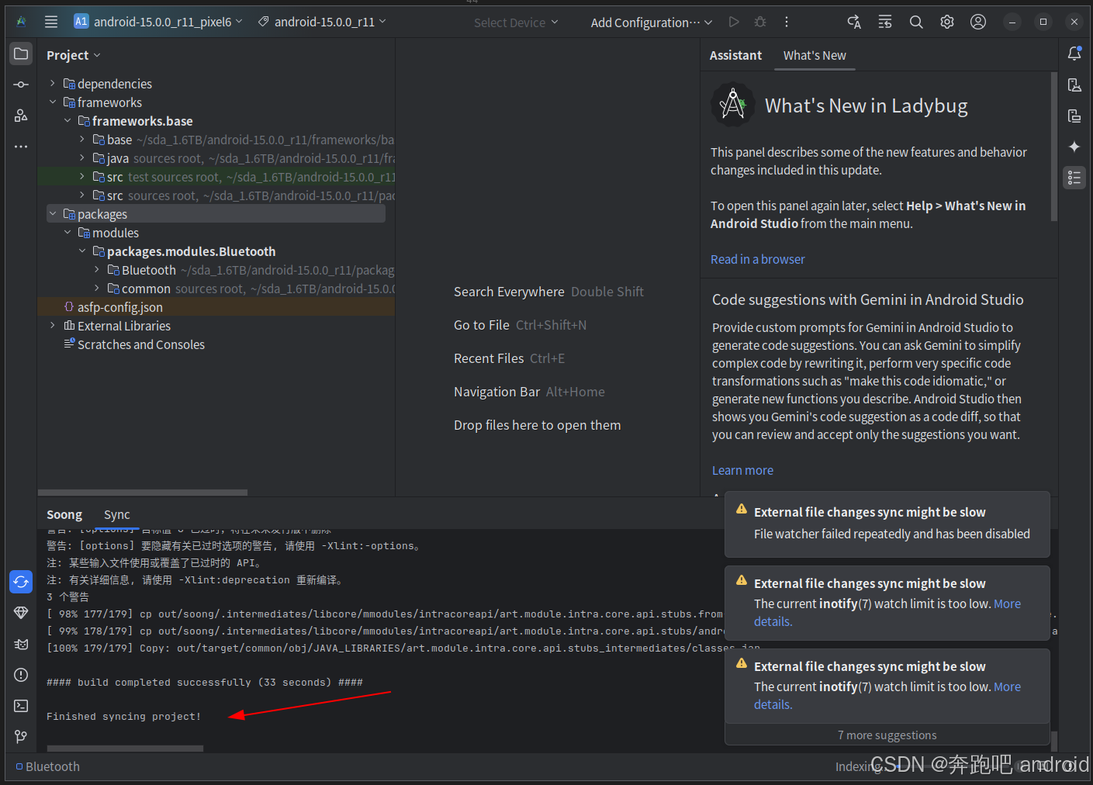The width and height of the screenshot is (1093, 785).
Task: Show the 7 more suggestions
Action: click(887, 735)
